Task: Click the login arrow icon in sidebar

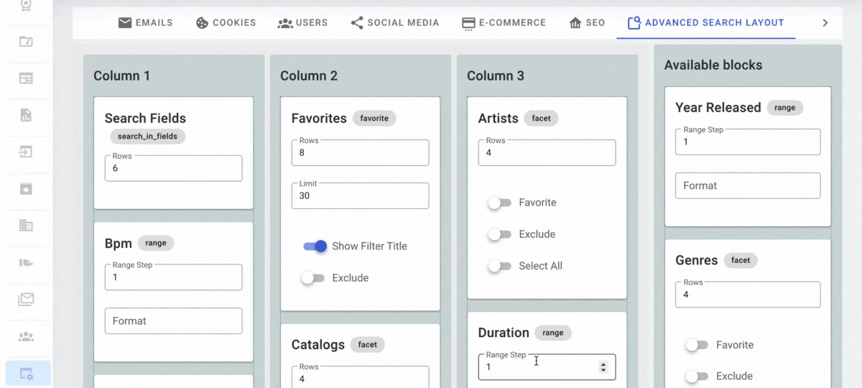Action: (x=26, y=152)
